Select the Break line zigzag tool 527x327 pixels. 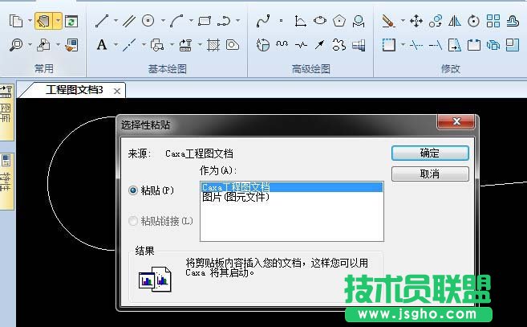(x=301, y=45)
